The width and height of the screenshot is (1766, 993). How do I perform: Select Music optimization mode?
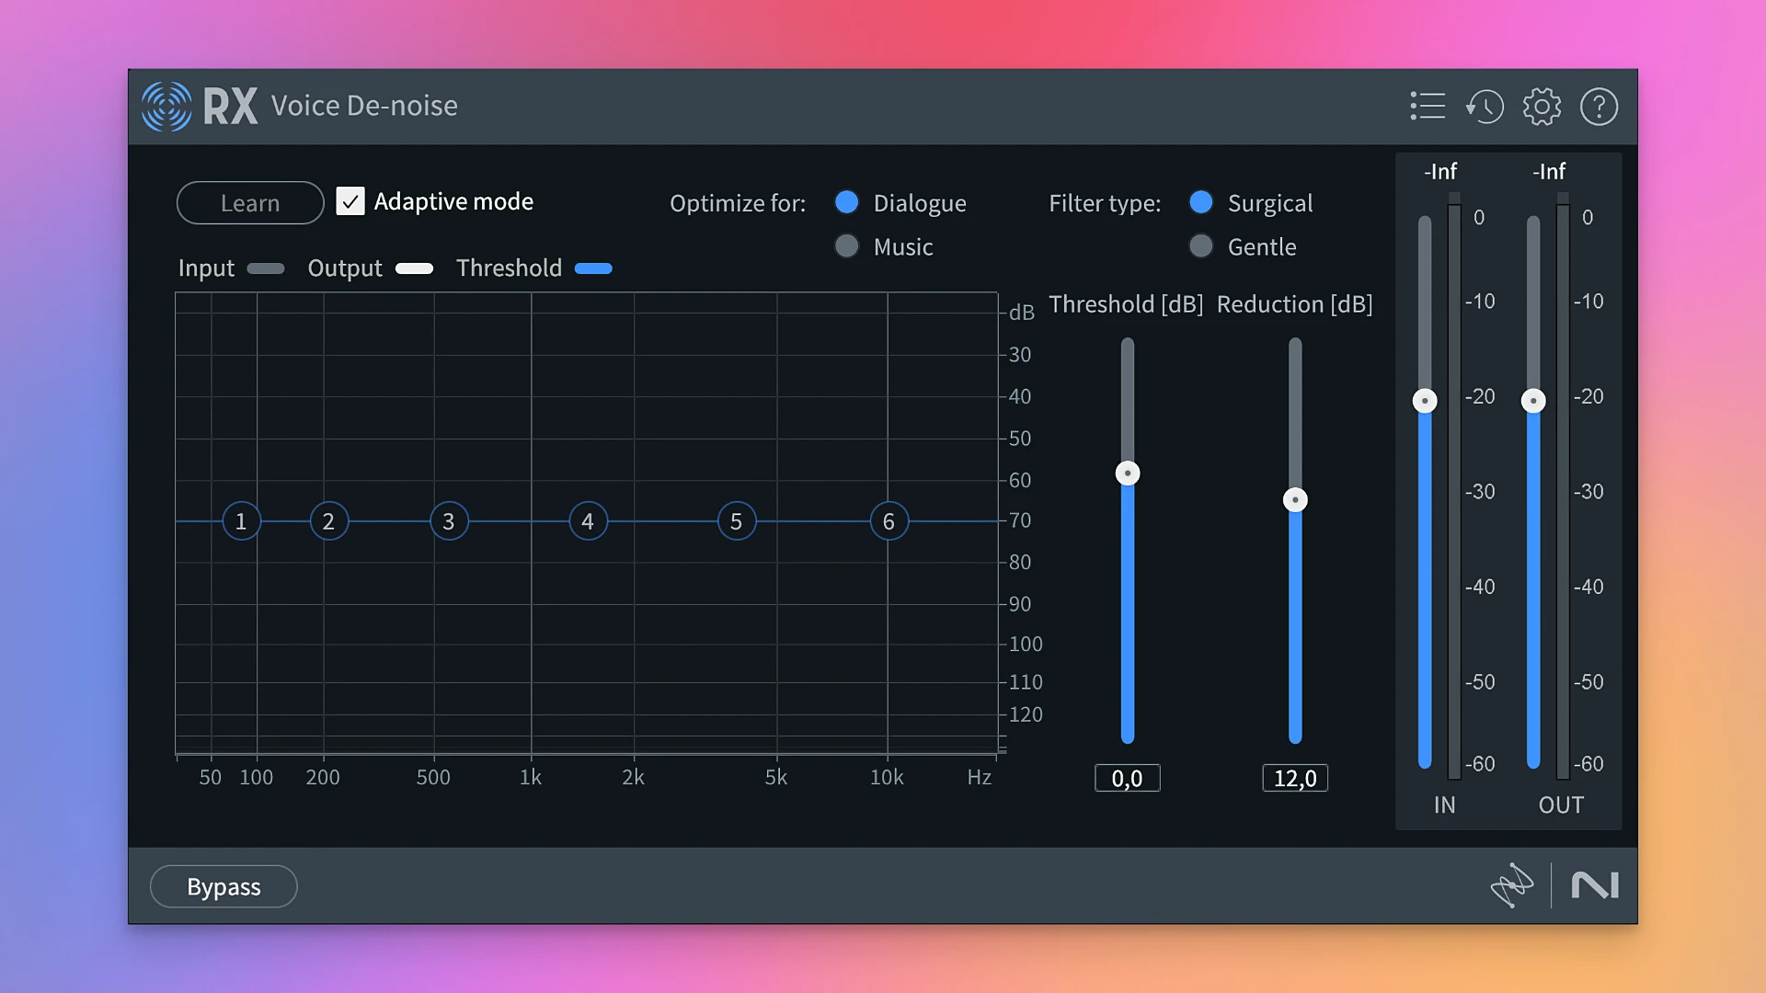point(846,245)
